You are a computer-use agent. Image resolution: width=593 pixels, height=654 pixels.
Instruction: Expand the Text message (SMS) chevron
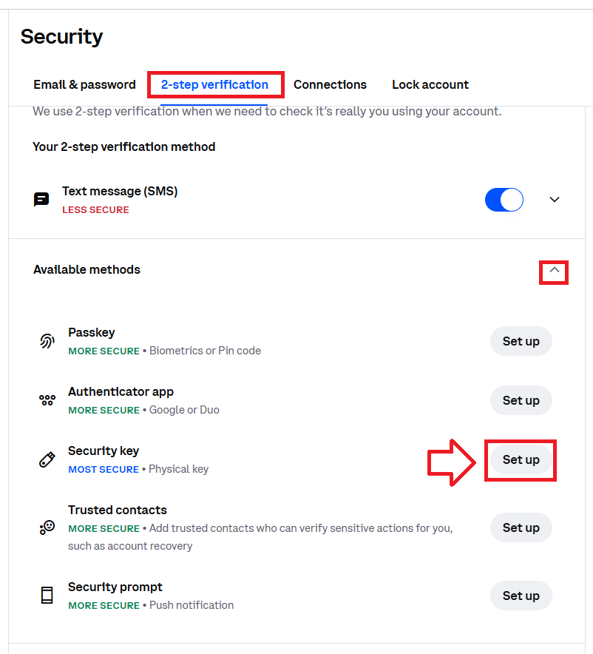pyautogui.click(x=555, y=200)
